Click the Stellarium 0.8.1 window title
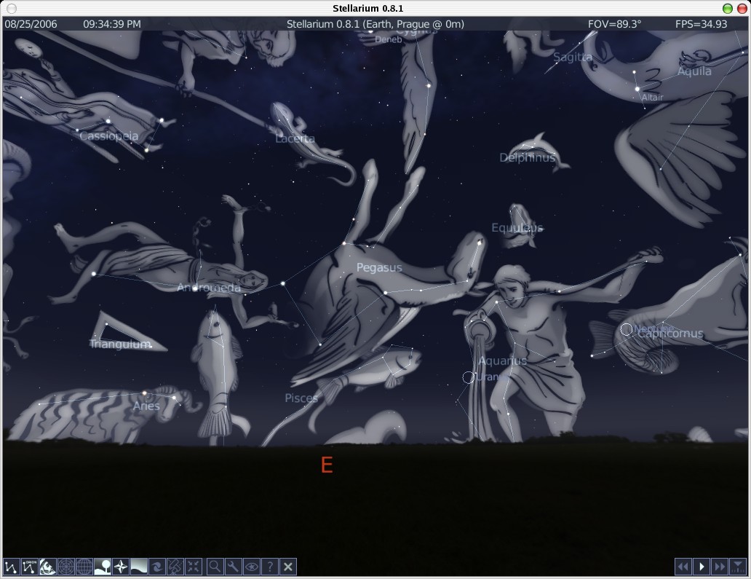 coord(368,9)
